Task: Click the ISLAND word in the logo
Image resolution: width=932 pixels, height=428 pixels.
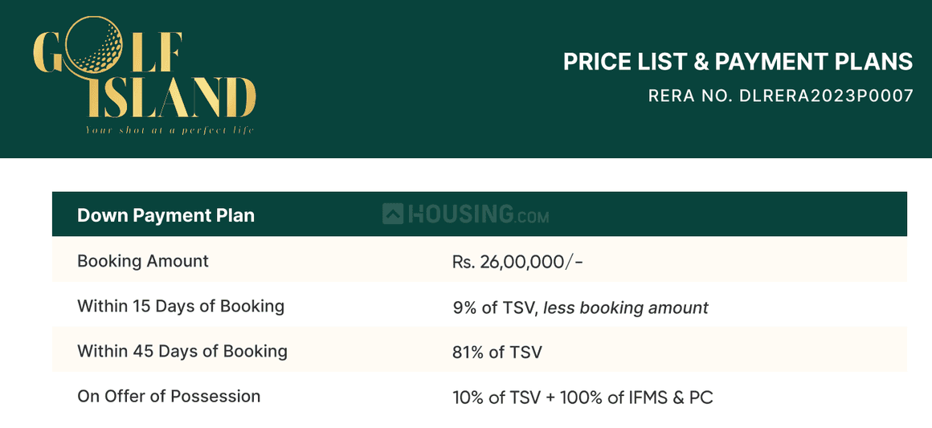Action: (x=169, y=98)
